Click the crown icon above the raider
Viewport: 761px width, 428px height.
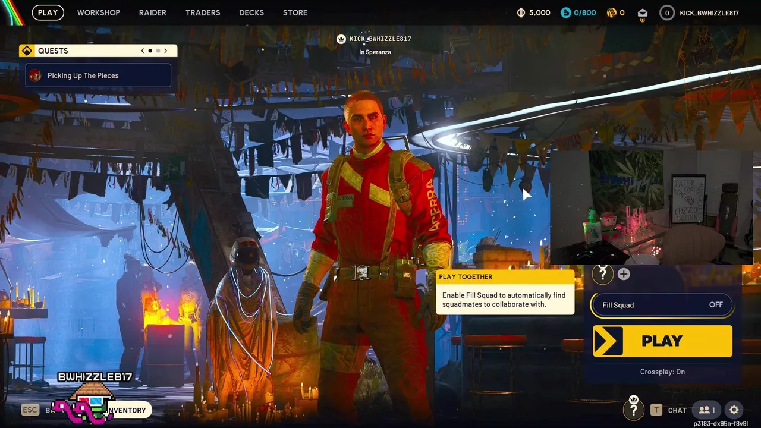pos(341,39)
